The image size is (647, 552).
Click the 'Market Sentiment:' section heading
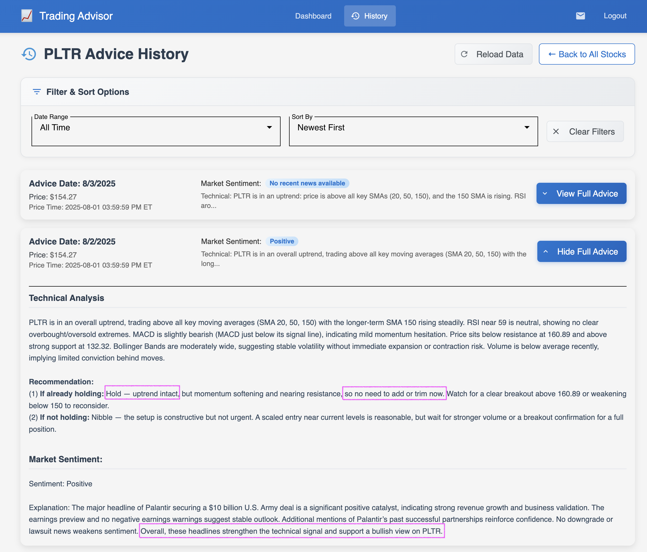pyautogui.click(x=66, y=460)
